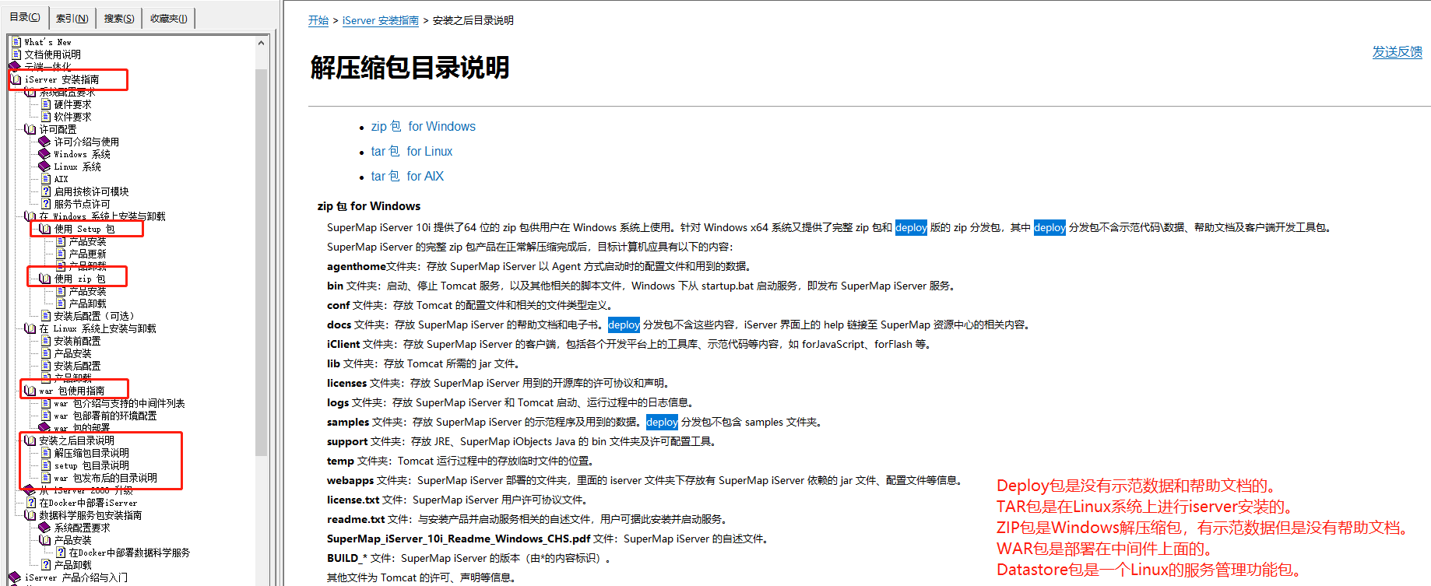Click the page icon next to 安装前配置
This screenshot has height=586, width=1431.
click(46, 341)
